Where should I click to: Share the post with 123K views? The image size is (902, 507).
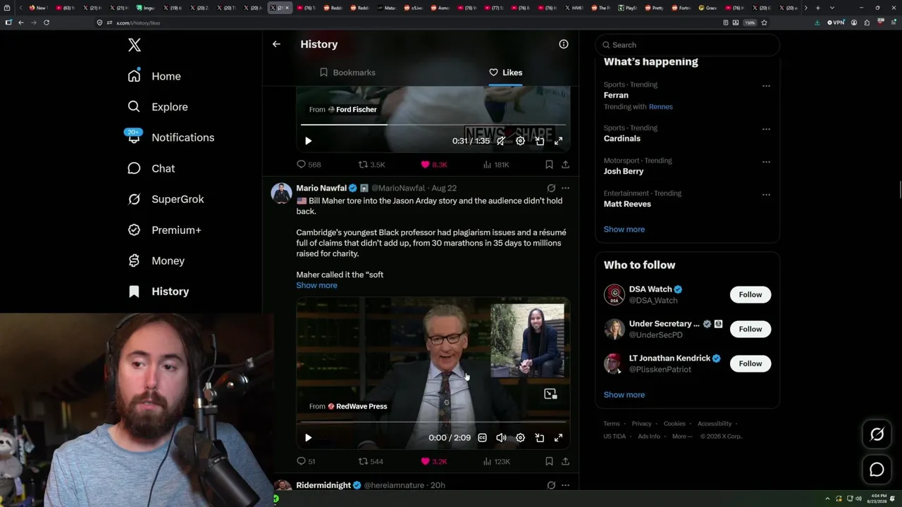565,462
